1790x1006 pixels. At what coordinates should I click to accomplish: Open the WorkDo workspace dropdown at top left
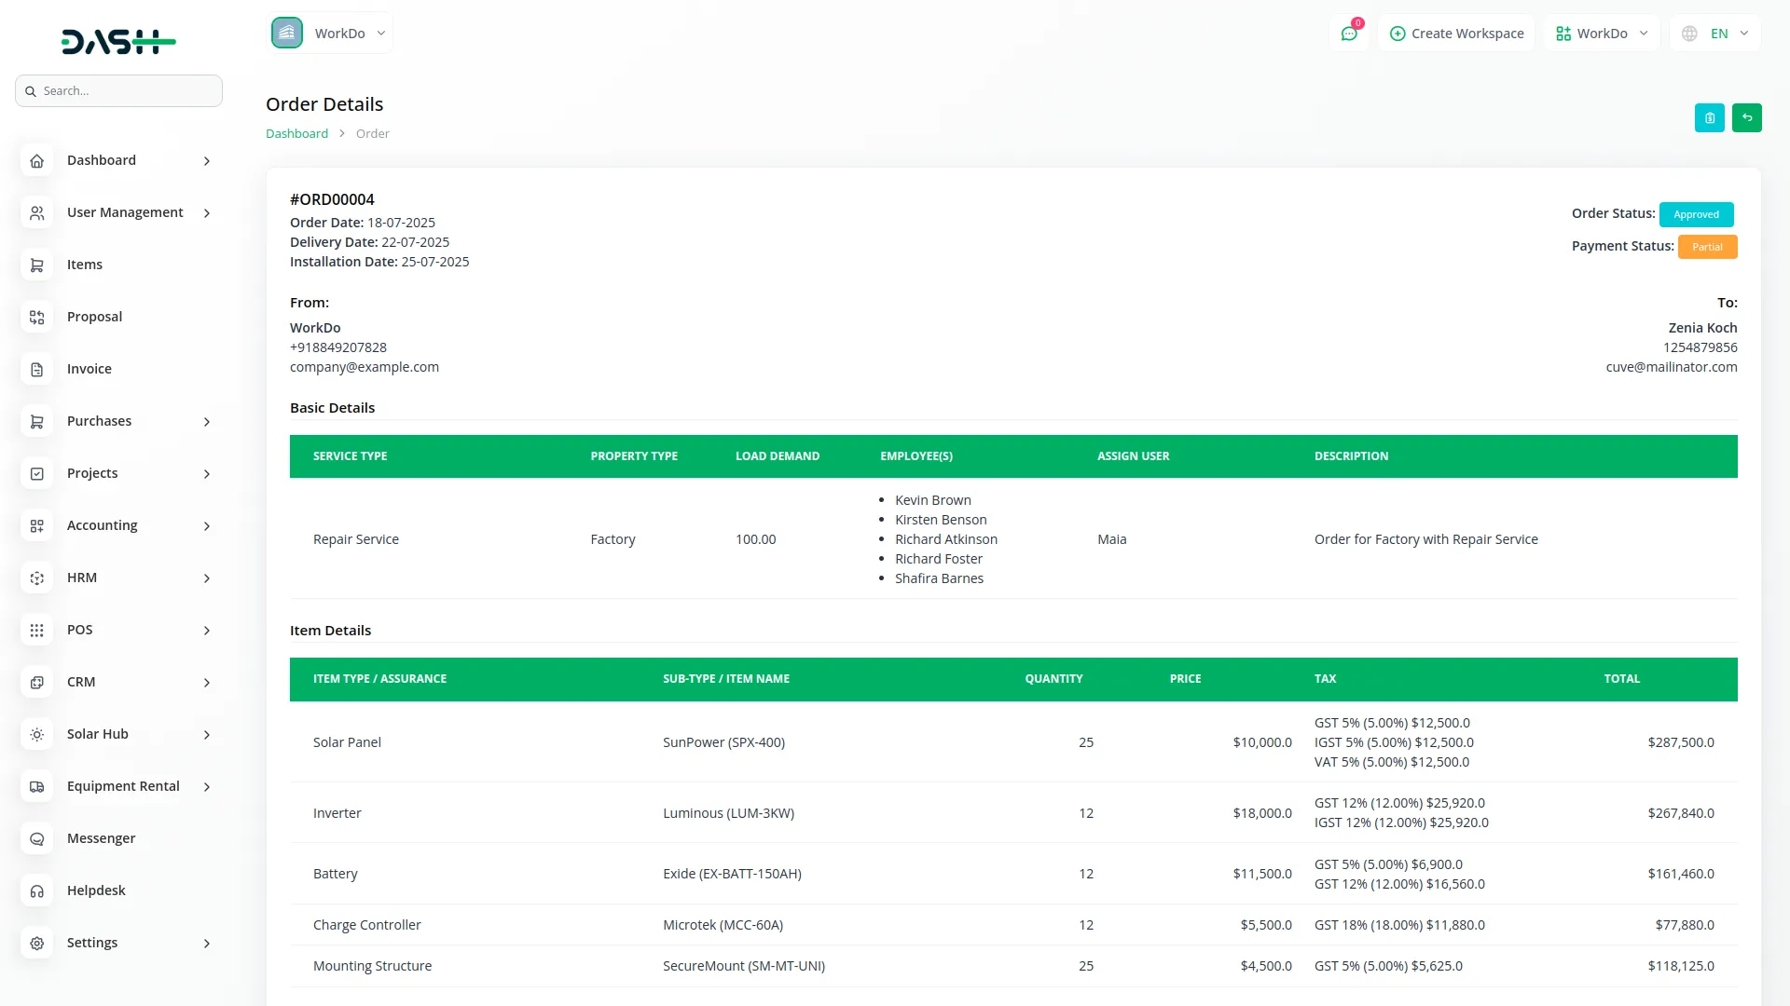[330, 33]
